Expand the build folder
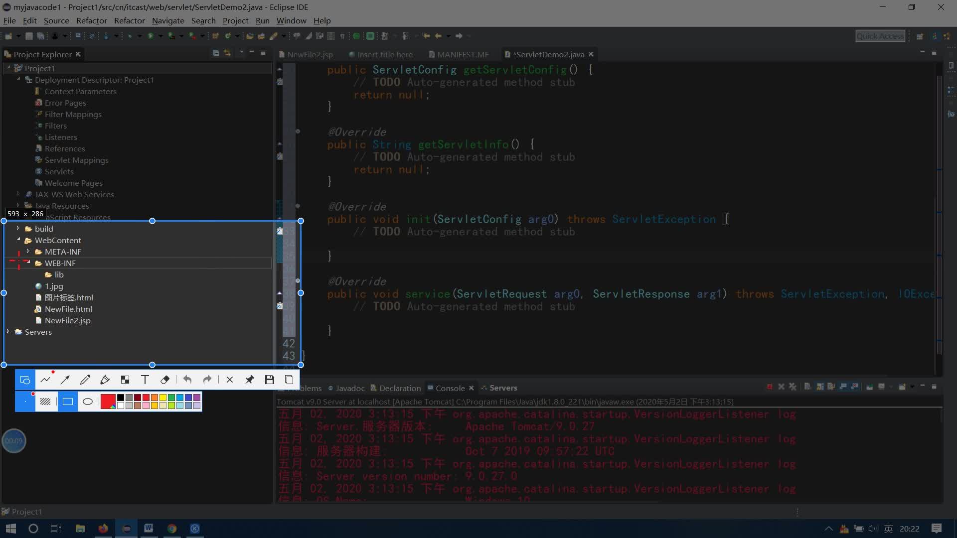The height and width of the screenshot is (538, 957). click(18, 229)
